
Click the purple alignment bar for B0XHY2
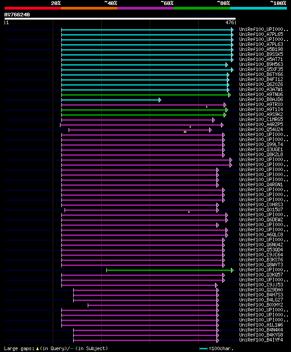(153, 305)
